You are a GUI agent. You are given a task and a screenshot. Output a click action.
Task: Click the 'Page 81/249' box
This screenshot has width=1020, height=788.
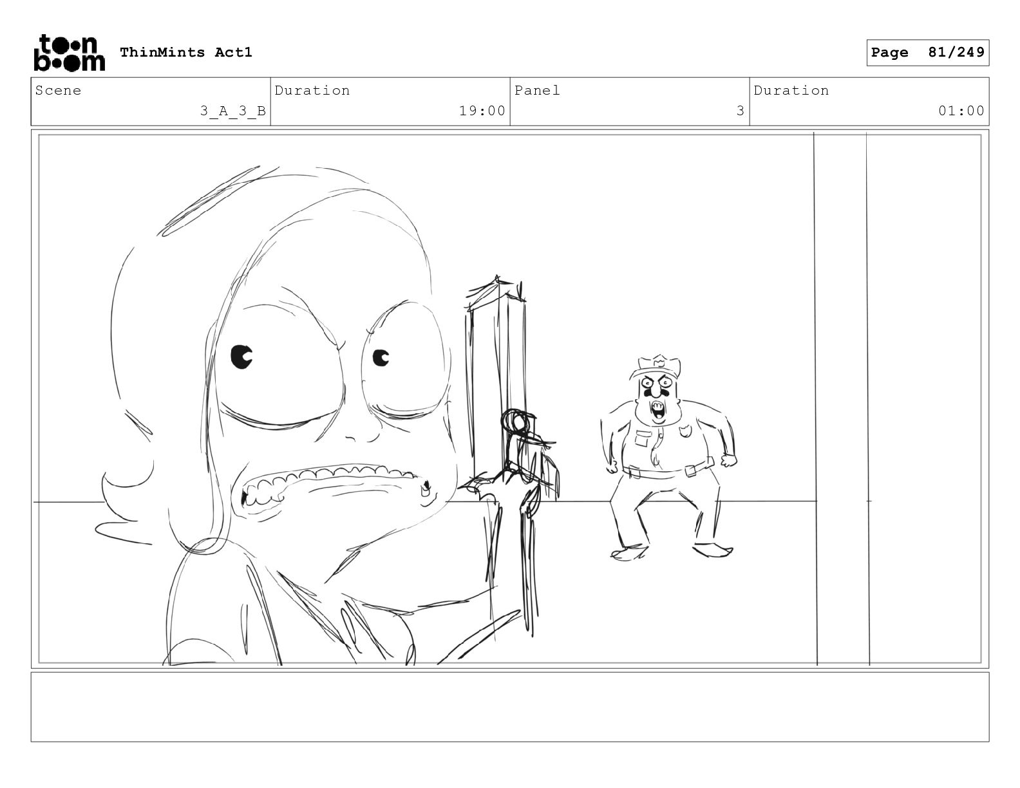click(927, 53)
